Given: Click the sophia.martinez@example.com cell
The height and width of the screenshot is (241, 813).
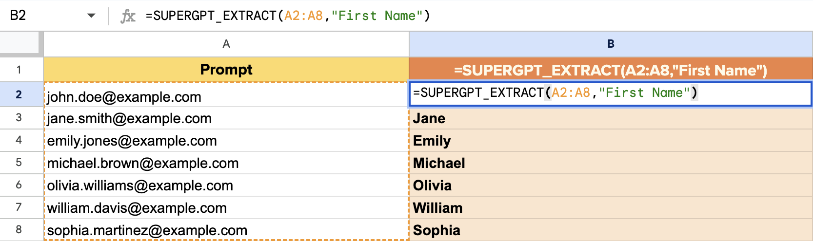Looking at the screenshot, I should (226, 230).
